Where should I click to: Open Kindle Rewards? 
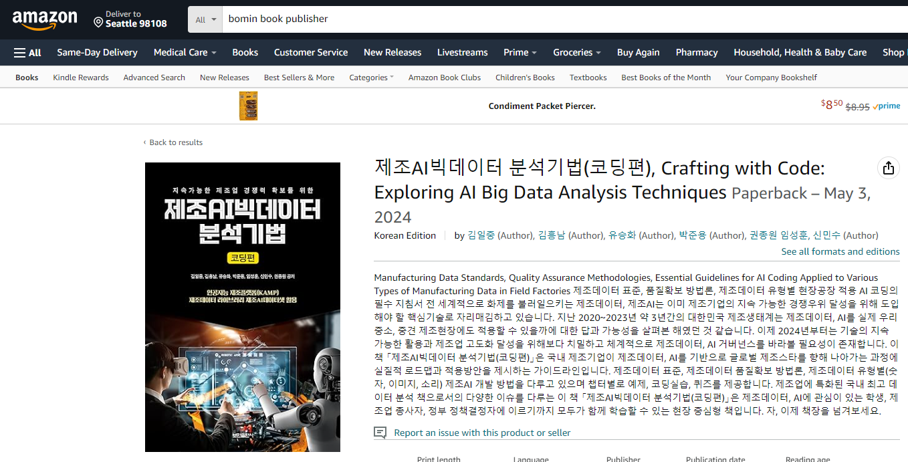(x=81, y=78)
